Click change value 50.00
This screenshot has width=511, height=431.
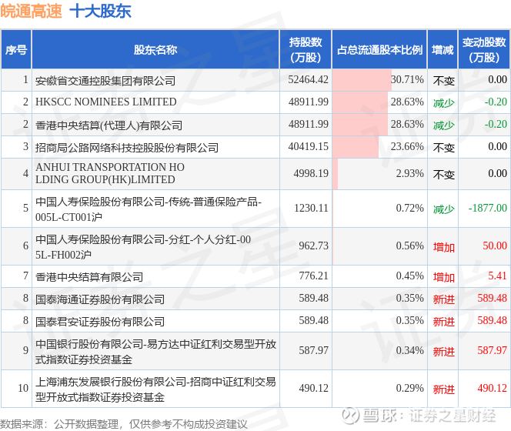coord(495,246)
